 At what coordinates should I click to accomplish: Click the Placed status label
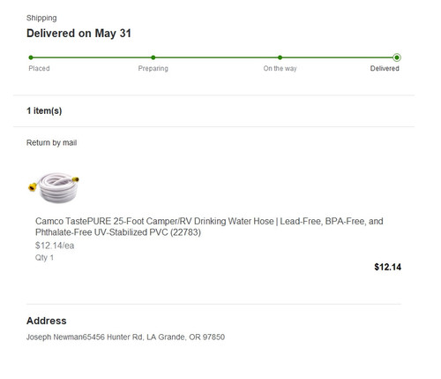[39, 68]
